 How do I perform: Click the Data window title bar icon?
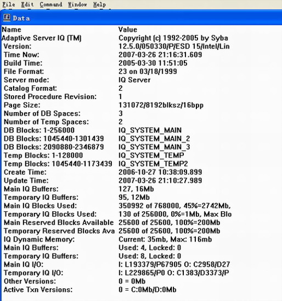(x=7, y=18)
